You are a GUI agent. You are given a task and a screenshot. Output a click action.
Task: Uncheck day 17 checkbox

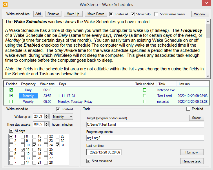pyautogui.click(x=34, y=145)
